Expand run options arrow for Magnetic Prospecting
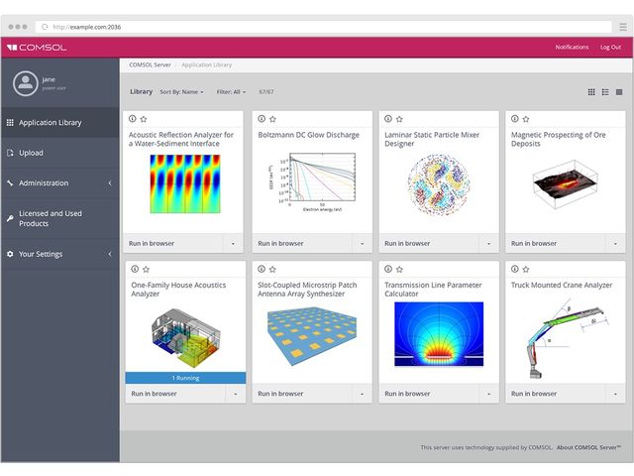The image size is (634, 476). coord(615,243)
